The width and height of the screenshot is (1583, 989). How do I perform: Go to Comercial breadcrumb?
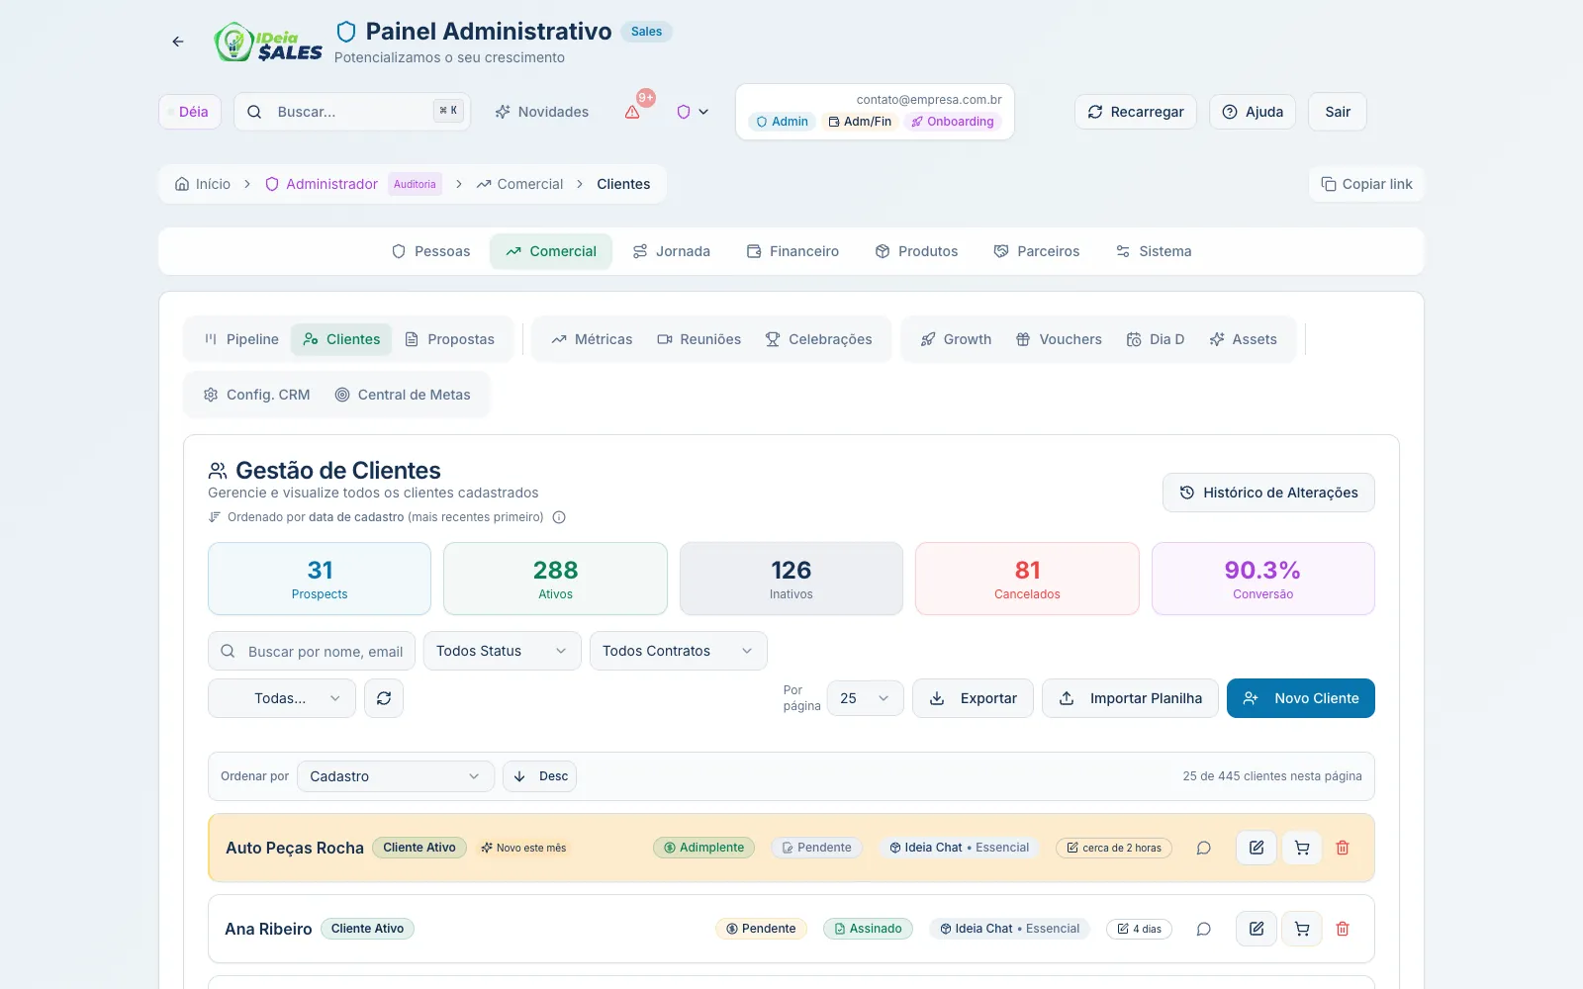[519, 184]
